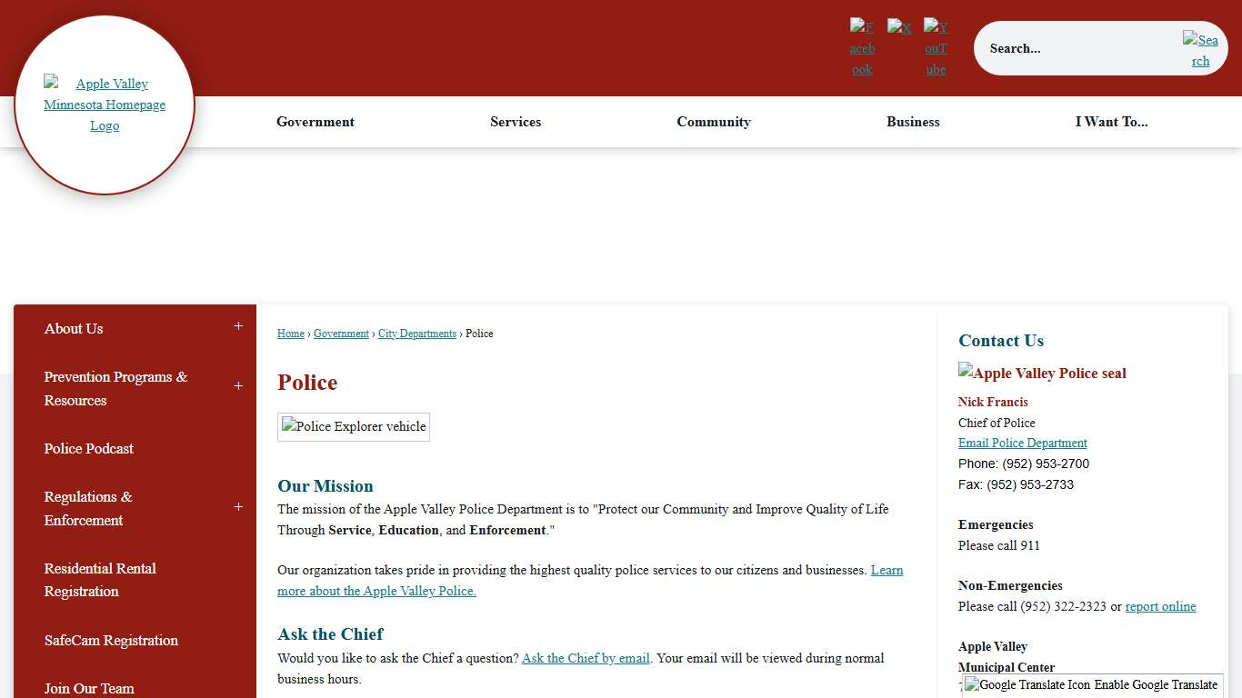The height and width of the screenshot is (698, 1242).
Task: Open the Facebook social media icon
Action: click(x=861, y=47)
